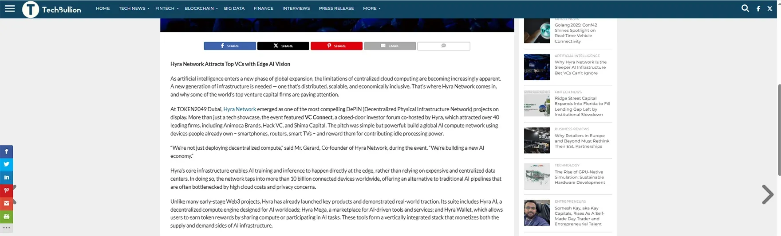The height and width of the screenshot is (236, 781).
Task: Open the Press Release menu item
Action: [x=336, y=8]
